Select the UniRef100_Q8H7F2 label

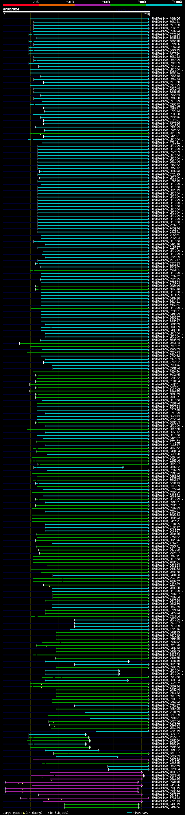166,467
